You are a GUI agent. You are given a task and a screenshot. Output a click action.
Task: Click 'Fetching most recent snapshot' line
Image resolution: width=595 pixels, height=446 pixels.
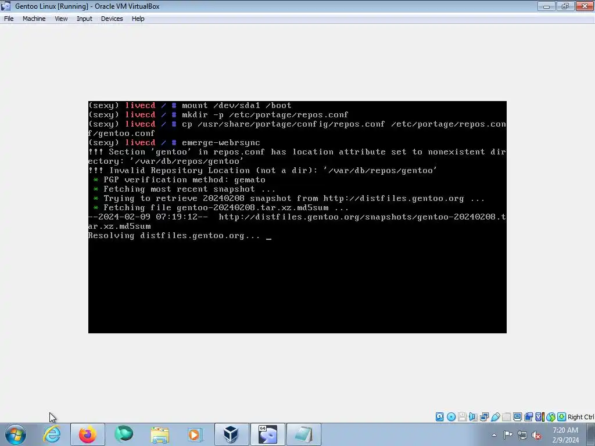click(x=189, y=189)
